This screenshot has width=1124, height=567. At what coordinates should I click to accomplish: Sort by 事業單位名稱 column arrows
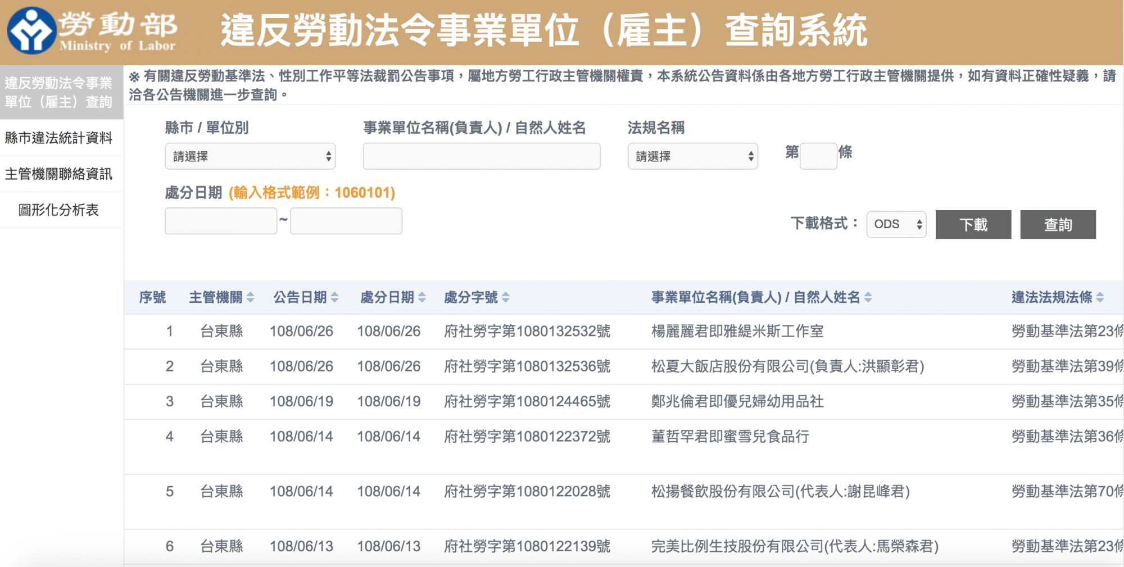point(868,297)
